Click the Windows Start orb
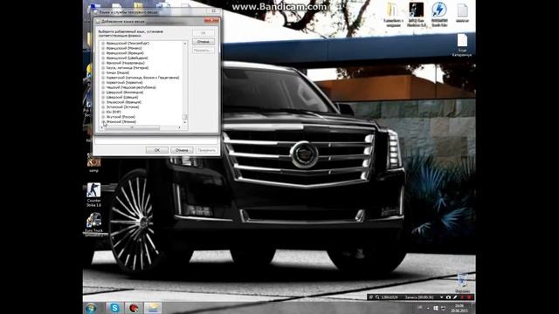The width and height of the screenshot is (559, 314). click(x=91, y=308)
